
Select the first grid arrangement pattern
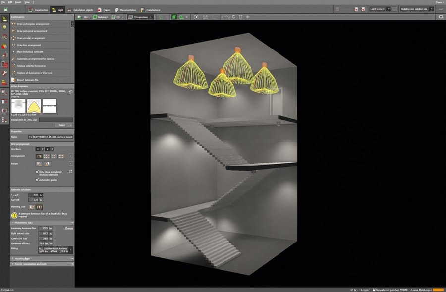(x=39, y=156)
